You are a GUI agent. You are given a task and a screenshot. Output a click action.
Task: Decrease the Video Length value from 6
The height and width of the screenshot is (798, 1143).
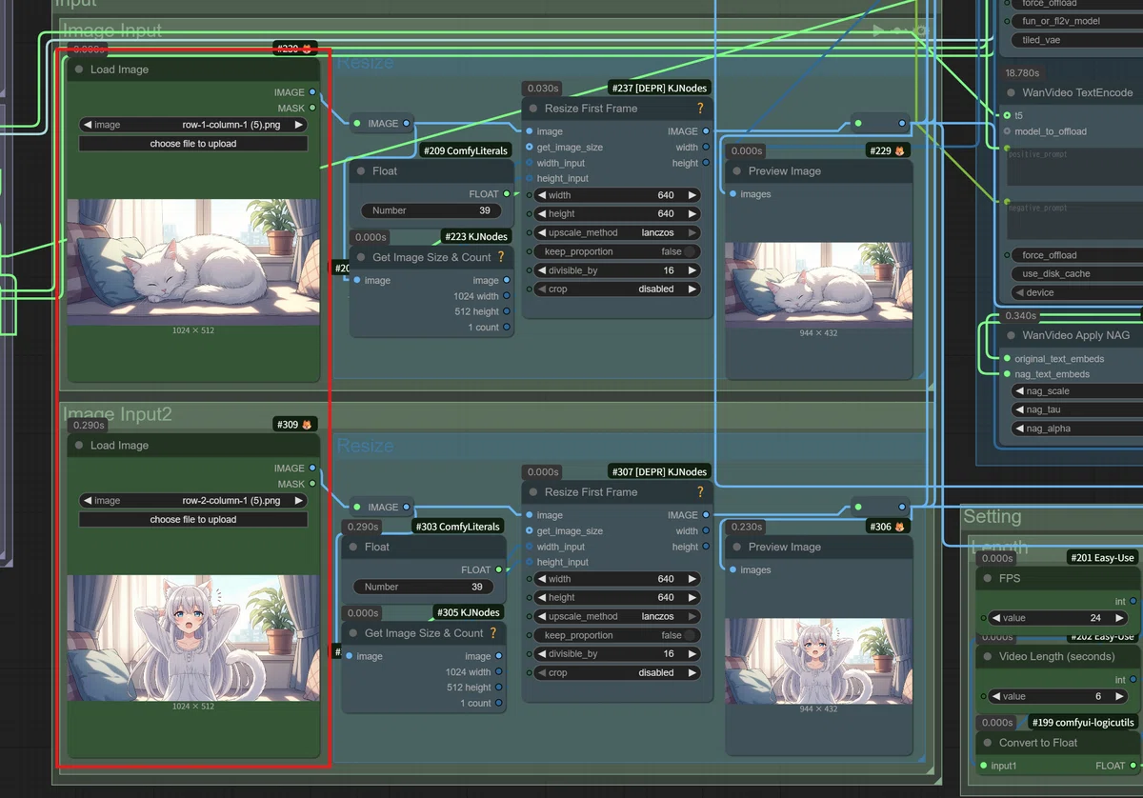coord(996,696)
